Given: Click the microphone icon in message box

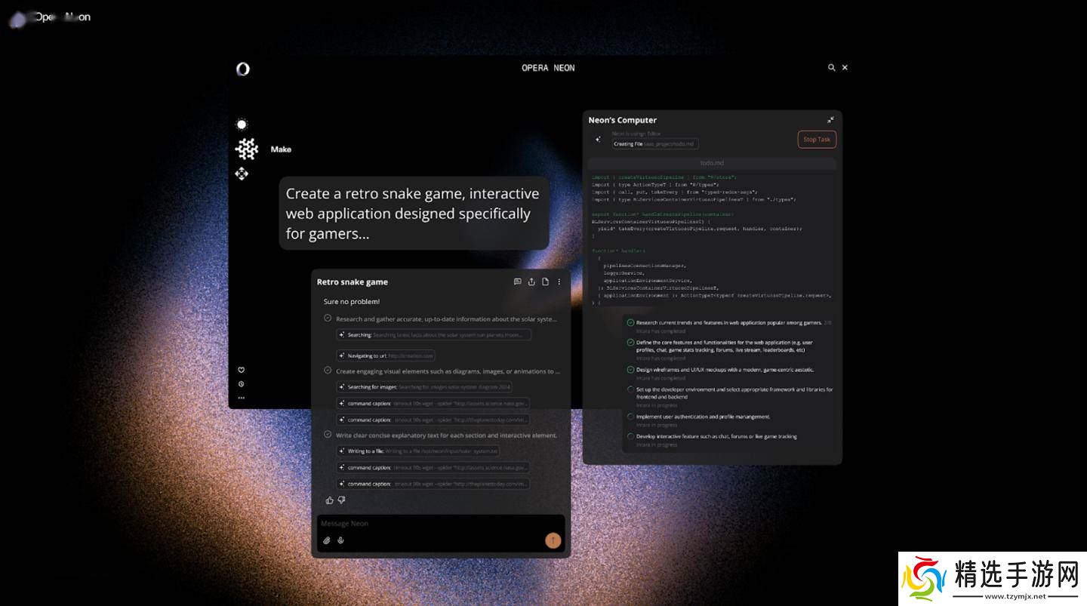Looking at the screenshot, I should (340, 540).
